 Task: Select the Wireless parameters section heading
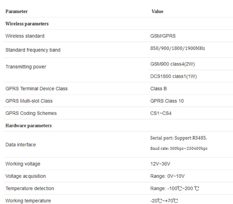27,24
